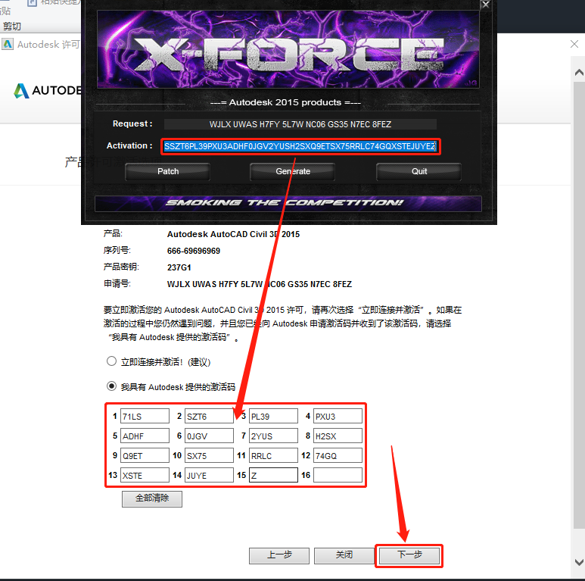585x581 pixels.
Task: Click the Activation code field in X-Force
Action: click(x=300, y=146)
